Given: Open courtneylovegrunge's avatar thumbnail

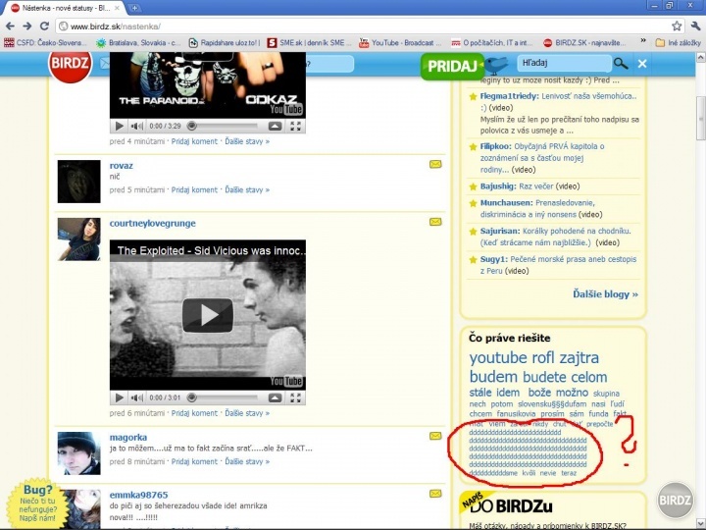Looking at the screenshot, I should coord(78,238).
